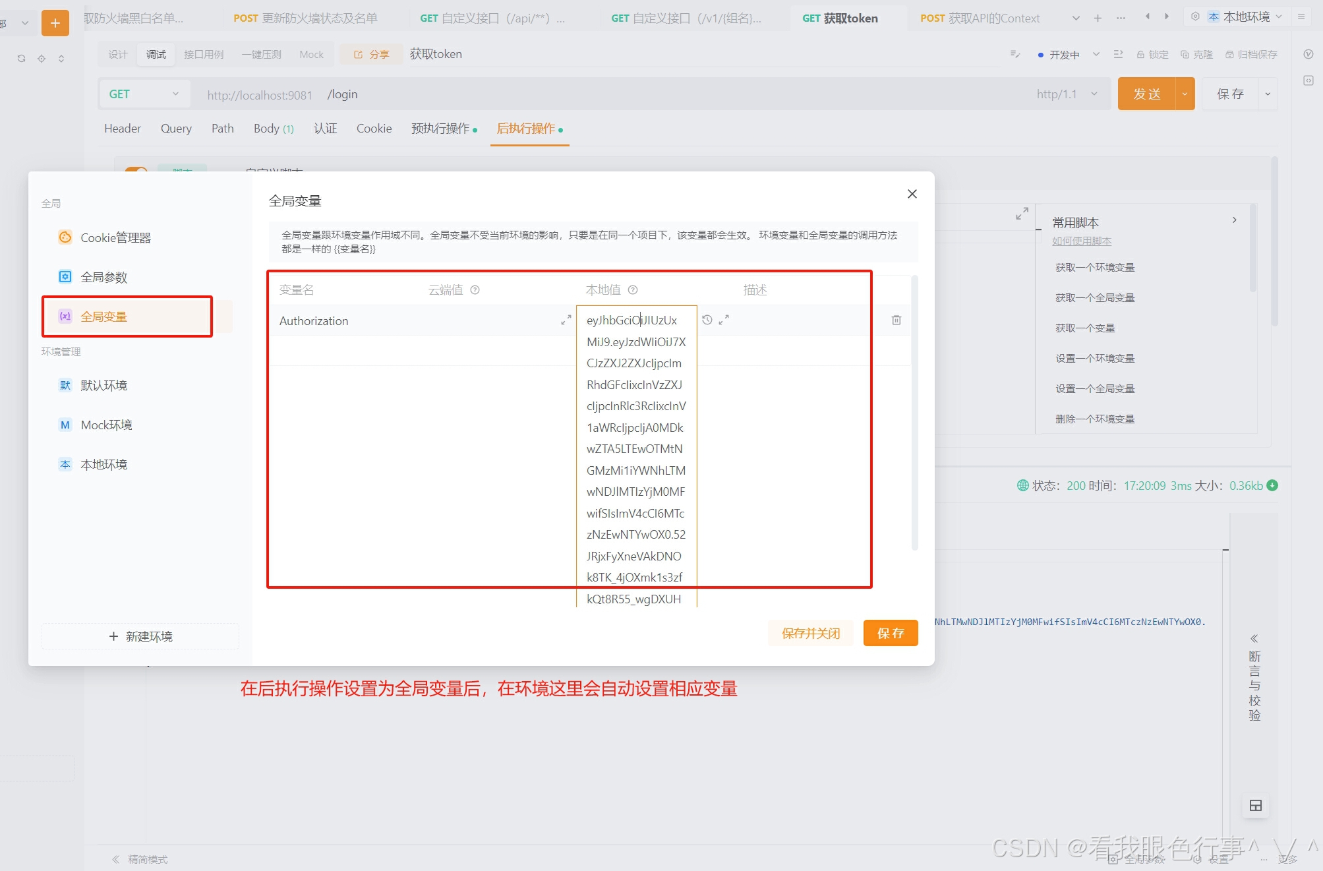This screenshot has width=1323, height=871.
Task: Click 新建环境 to create an environment
Action: point(140,636)
